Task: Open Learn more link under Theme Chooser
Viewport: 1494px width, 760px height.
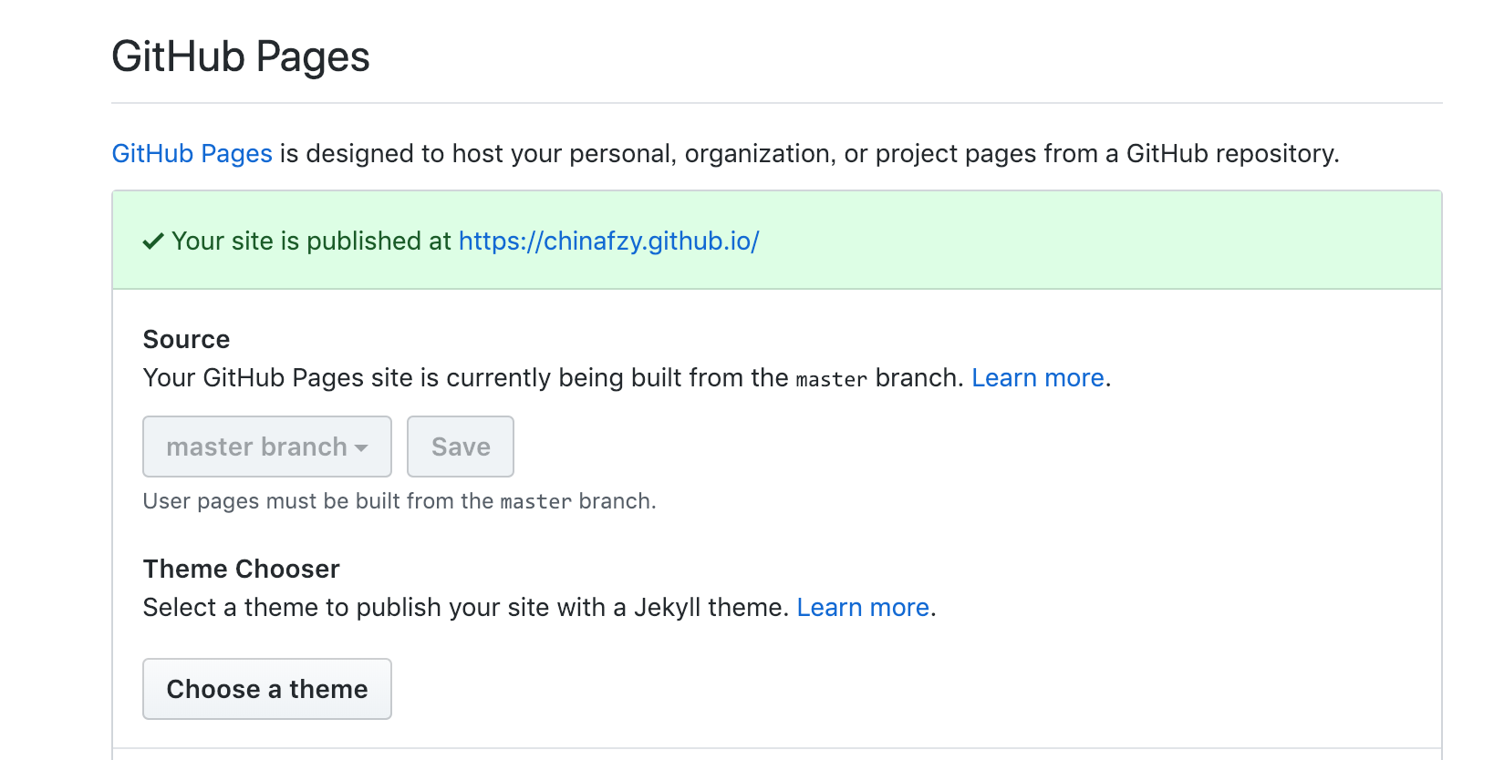Action: (x=863, y=607)
